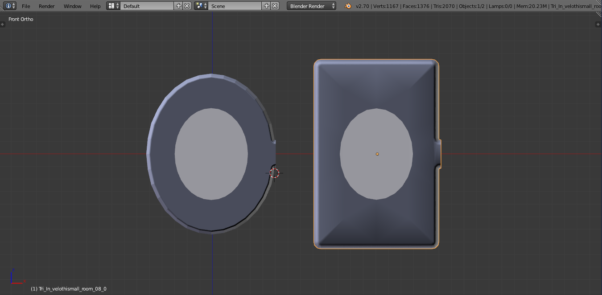This screenshot has height=295, width=602.
Task: Expand the properties region plus handle
Action: click(x=599, y=25)
